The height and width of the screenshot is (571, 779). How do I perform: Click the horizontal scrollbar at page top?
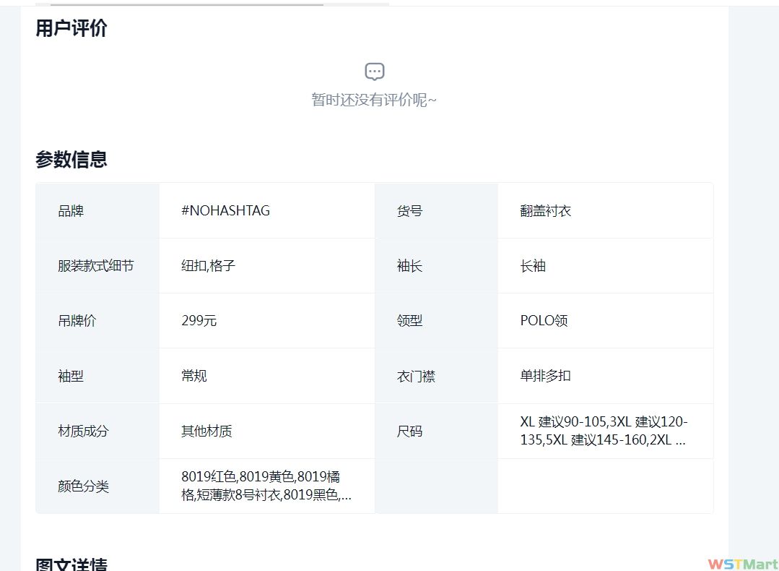[x=188, y=4]
